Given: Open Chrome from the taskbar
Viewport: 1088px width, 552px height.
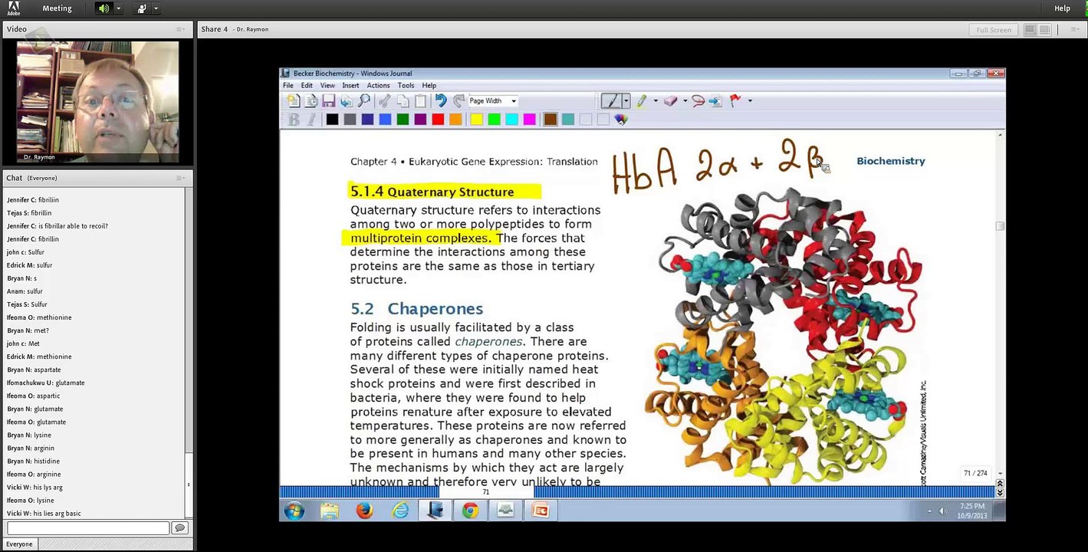Looking at the screenshot, I should 470,511.
